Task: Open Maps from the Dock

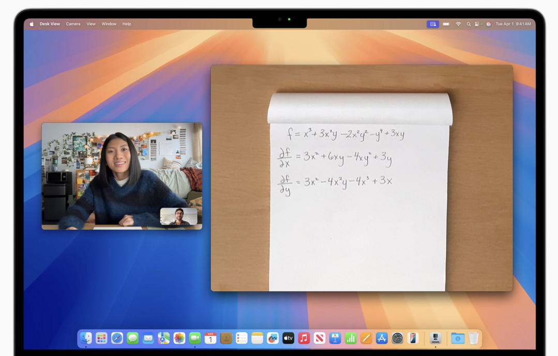Action: coord(164,338)
